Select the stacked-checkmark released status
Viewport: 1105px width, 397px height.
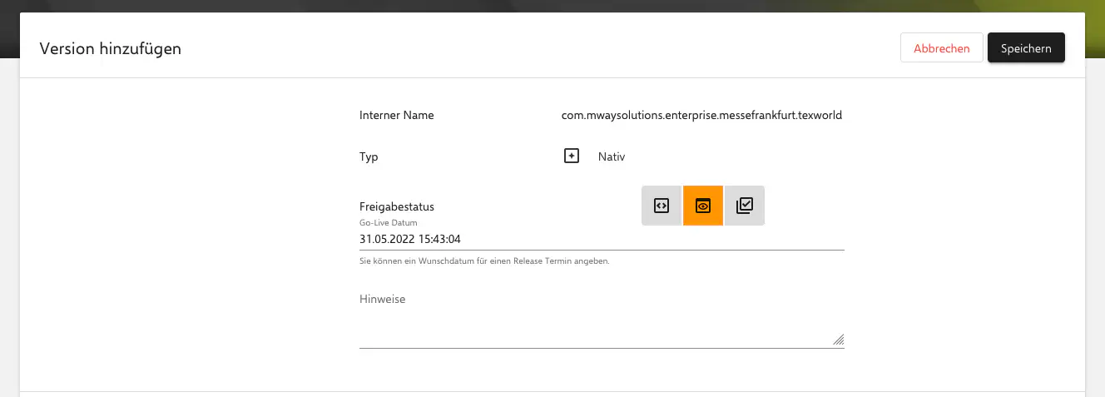click(745, 206)
